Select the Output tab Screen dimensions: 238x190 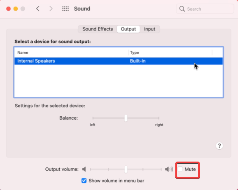click(128, 29)
